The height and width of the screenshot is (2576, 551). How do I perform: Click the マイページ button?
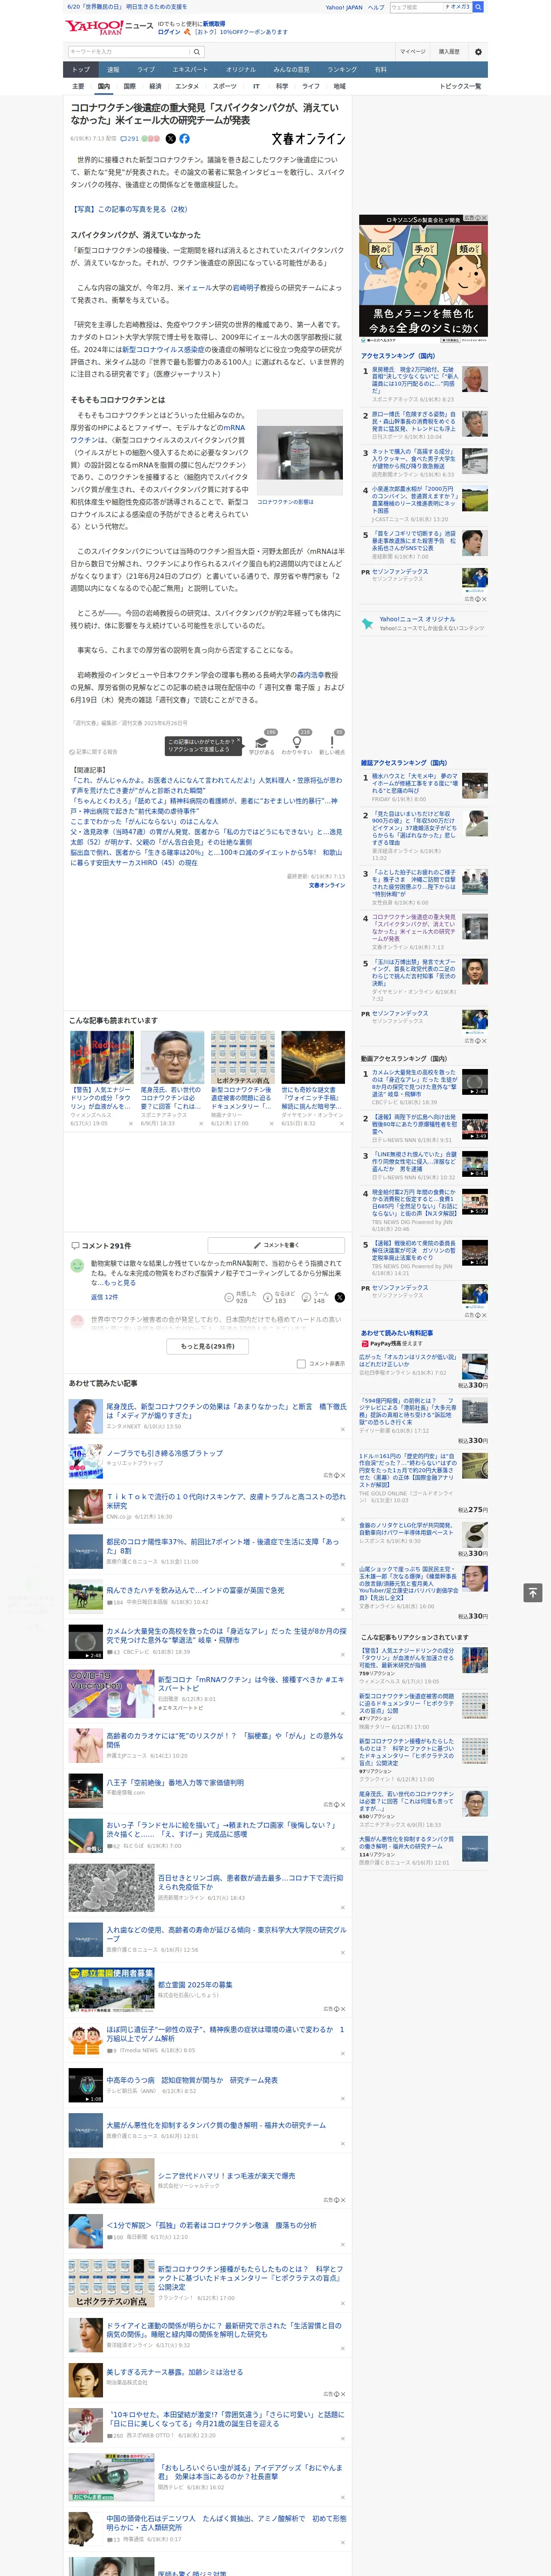[x=413, y=52]
